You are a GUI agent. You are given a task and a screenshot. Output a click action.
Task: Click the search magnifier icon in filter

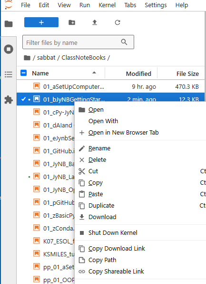[x=124, y=42]
